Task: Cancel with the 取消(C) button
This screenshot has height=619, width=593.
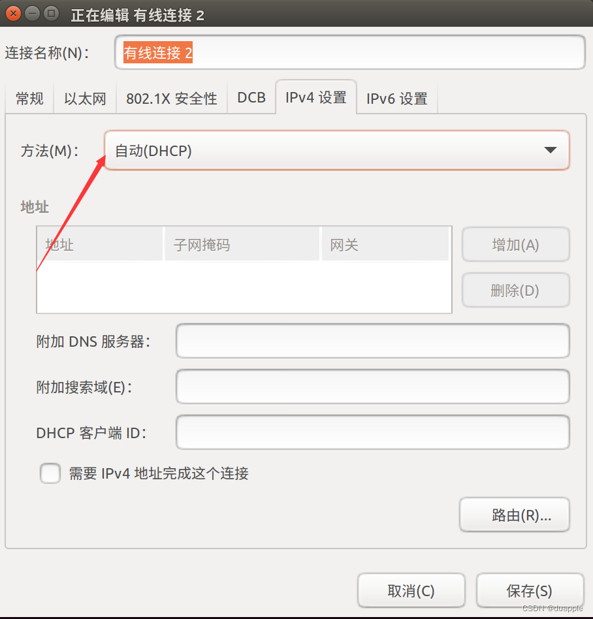Action: [411, 590]
